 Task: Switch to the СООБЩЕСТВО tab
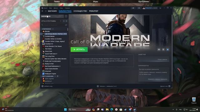[x=80, y=11]
